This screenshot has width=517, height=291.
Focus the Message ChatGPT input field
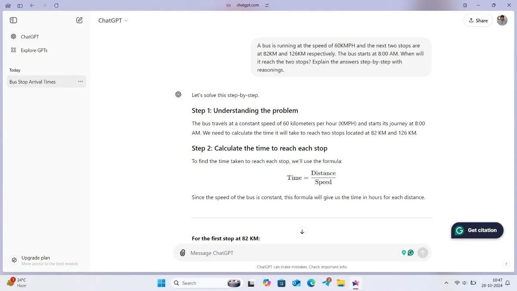coord(293,253)
